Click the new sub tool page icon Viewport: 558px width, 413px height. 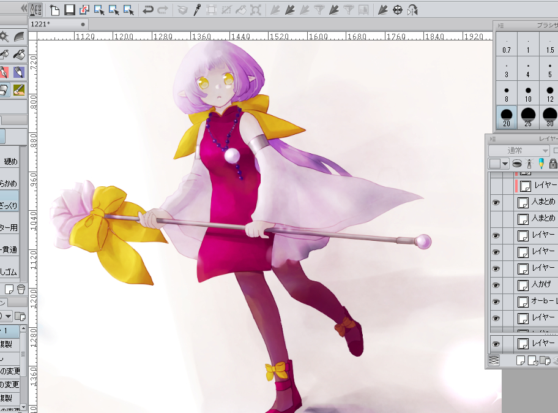click(x=9, y=289)
